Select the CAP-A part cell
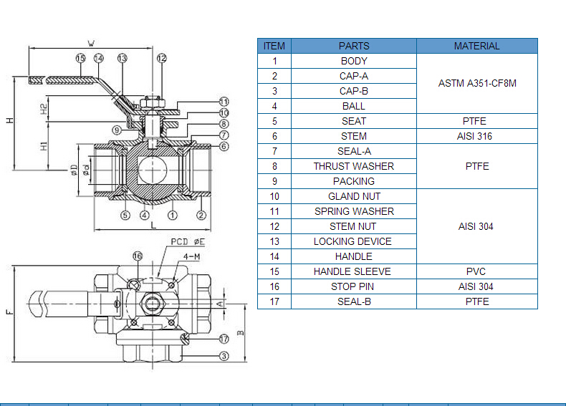Viewport: 566px width, 406px height. point(354,76)
